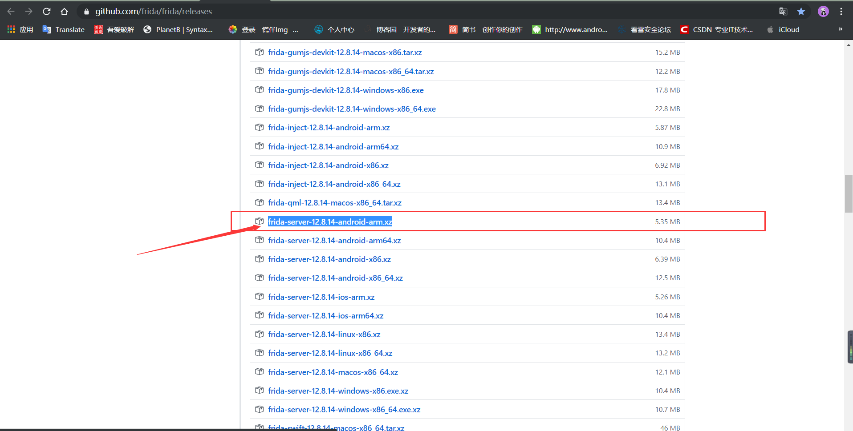Click package icon beside frida-server-linux-x86_64.xz
Image resolution: width=853 pixels, height=431 pixels.
coord(260,353)
